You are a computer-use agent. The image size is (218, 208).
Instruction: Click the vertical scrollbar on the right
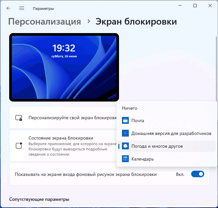click(x=216, y=69)
